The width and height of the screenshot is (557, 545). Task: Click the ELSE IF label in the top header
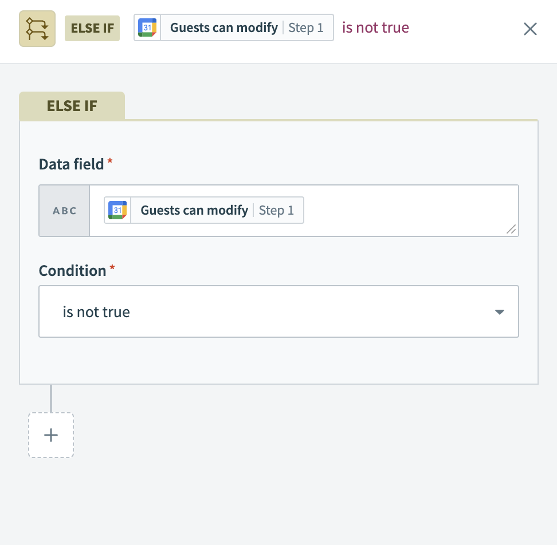(92, 27)
